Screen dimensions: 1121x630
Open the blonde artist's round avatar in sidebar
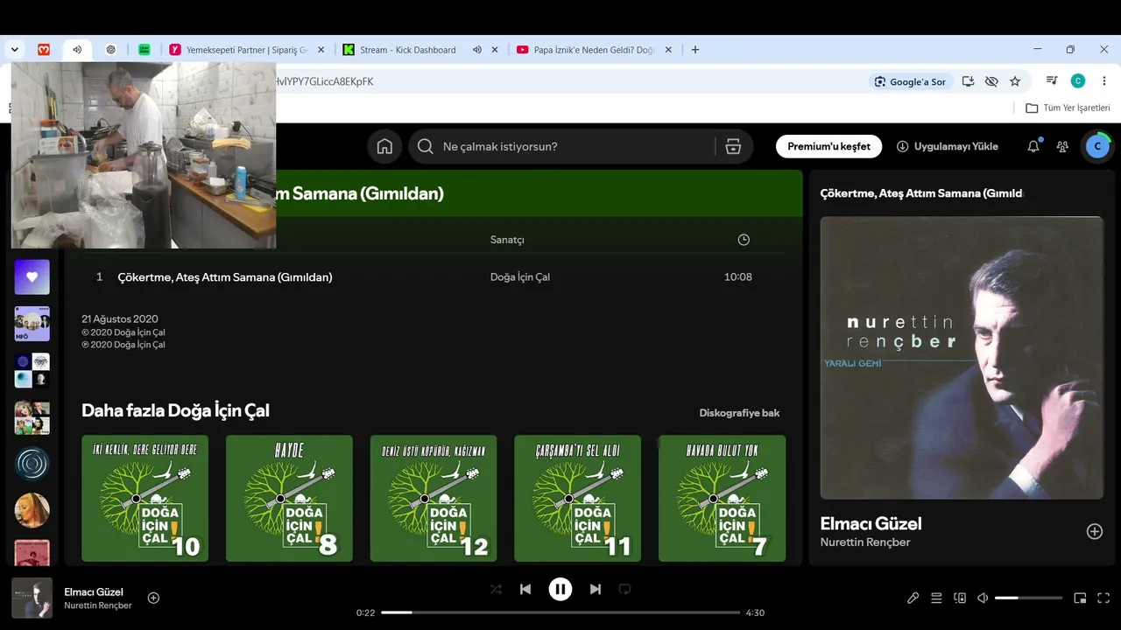pyautogui.click(x=32, y=510)
